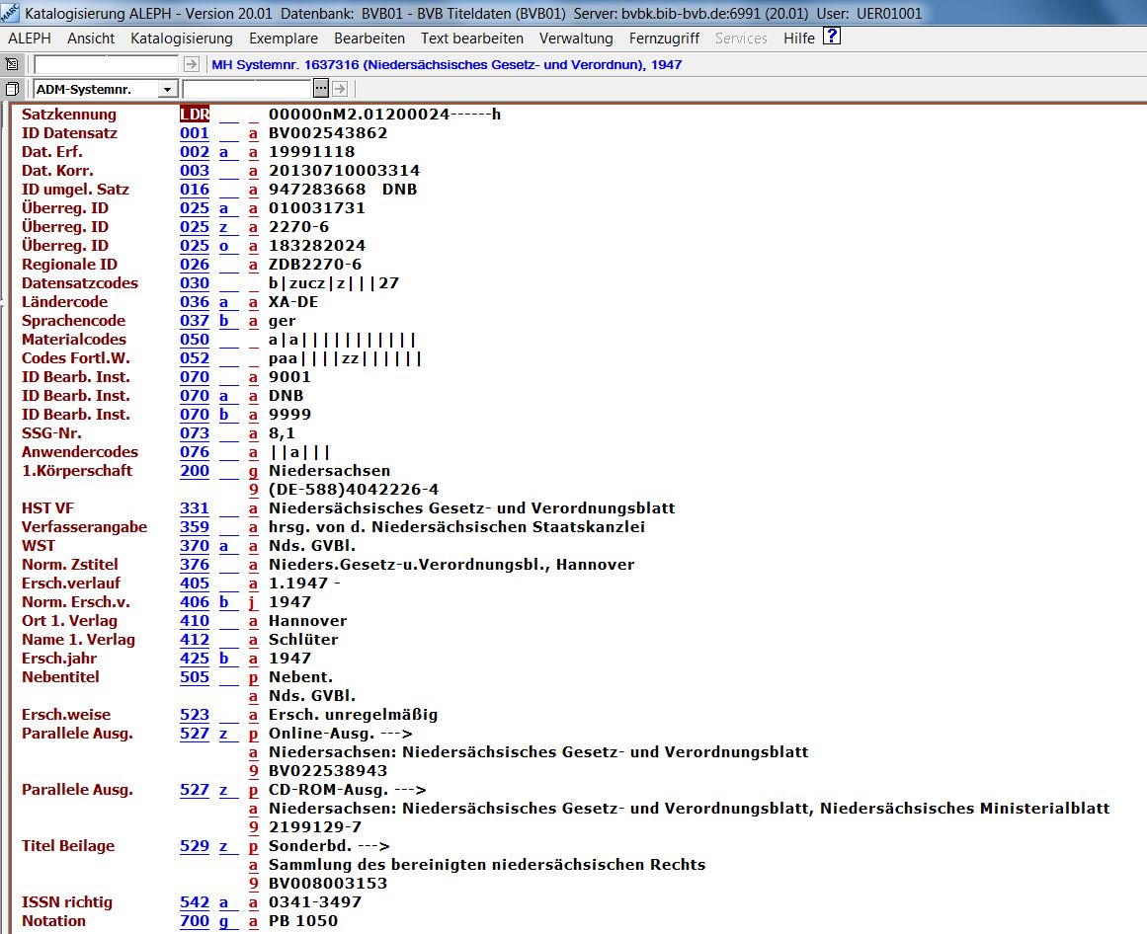The height and width of the screenshot is (934, 1147).
Task: Click subfield code p of Titel Beilage
Action: pyautogui.click(x=254, y=846)
